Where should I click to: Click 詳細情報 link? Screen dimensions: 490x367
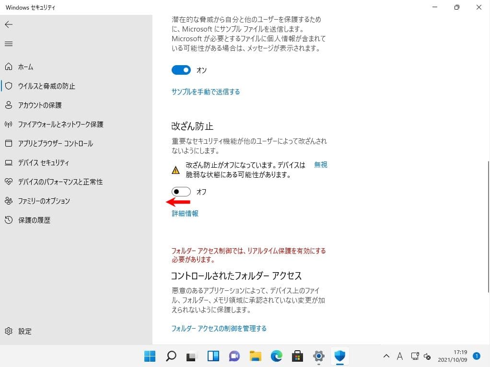tap(185, 213)
